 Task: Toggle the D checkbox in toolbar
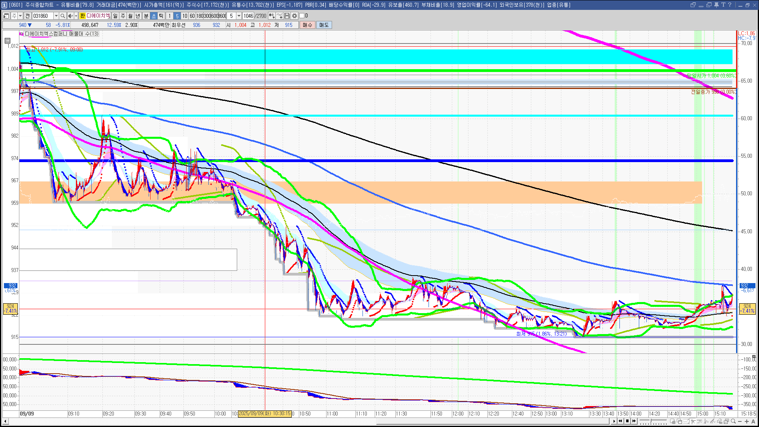click(302, 16)
